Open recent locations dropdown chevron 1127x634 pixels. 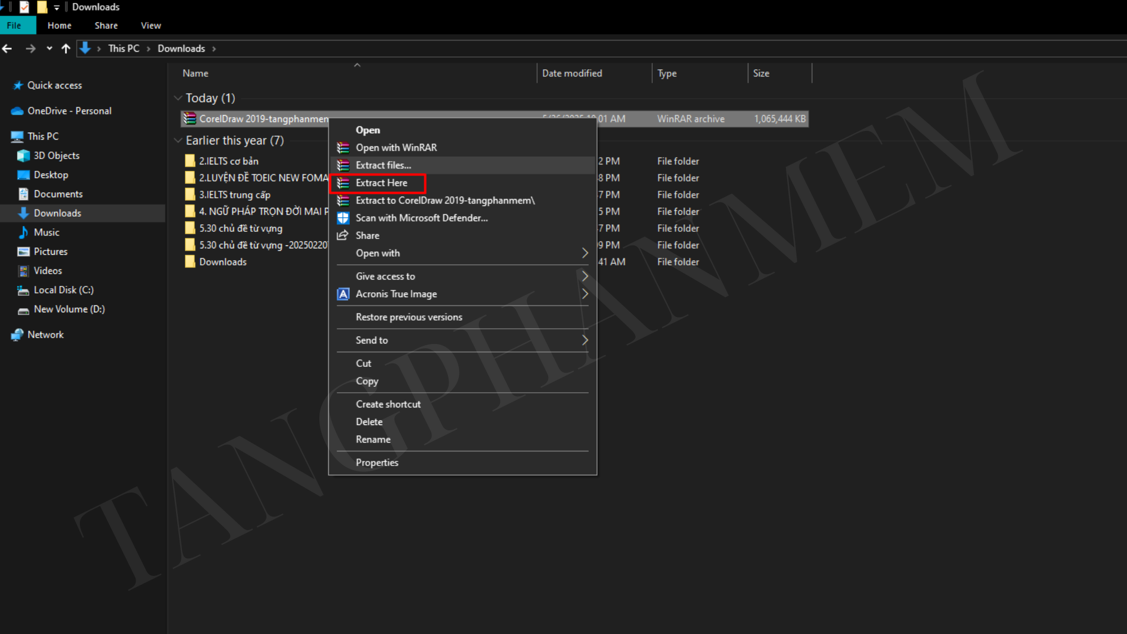pyautogui.click(x=49, y=49)
